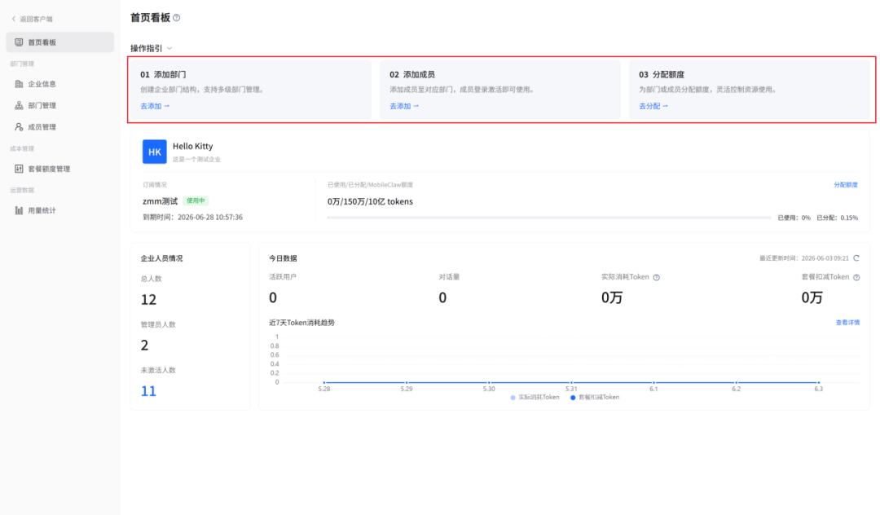Click the help icon beside 首页看板 title
Image resolution: width=880 pixels, height=515 pixels.
(177, 18)
